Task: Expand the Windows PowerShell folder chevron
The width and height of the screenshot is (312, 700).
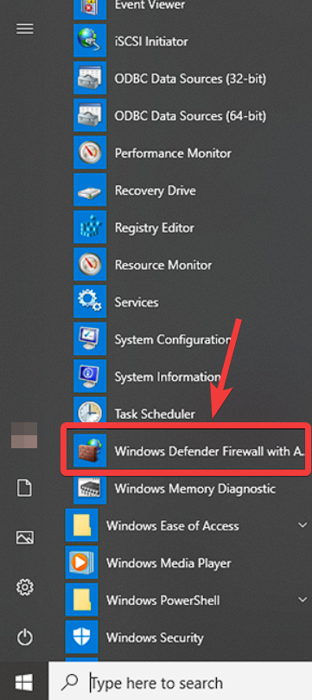Action: pyautogui.click(x=302, y=600)
